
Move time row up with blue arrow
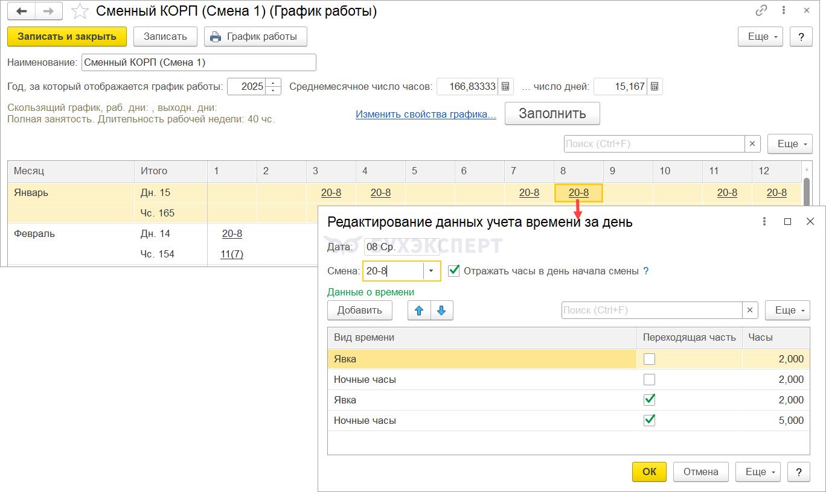pyautogui.click(x=420, y=311)
